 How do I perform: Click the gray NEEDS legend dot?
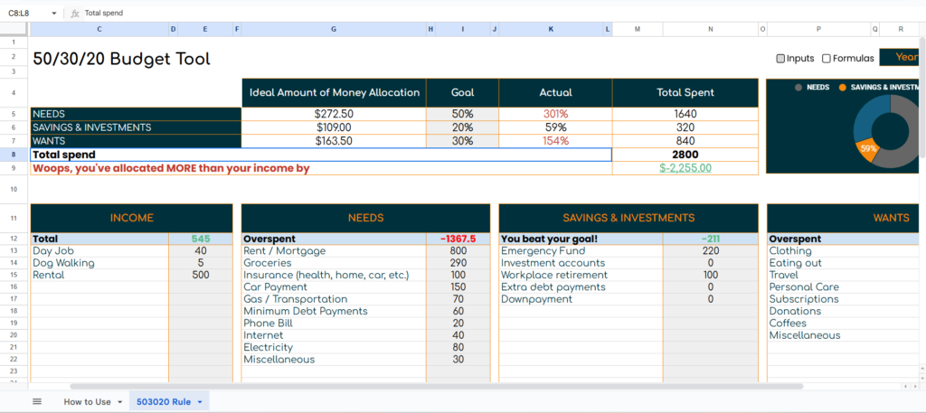798,88
